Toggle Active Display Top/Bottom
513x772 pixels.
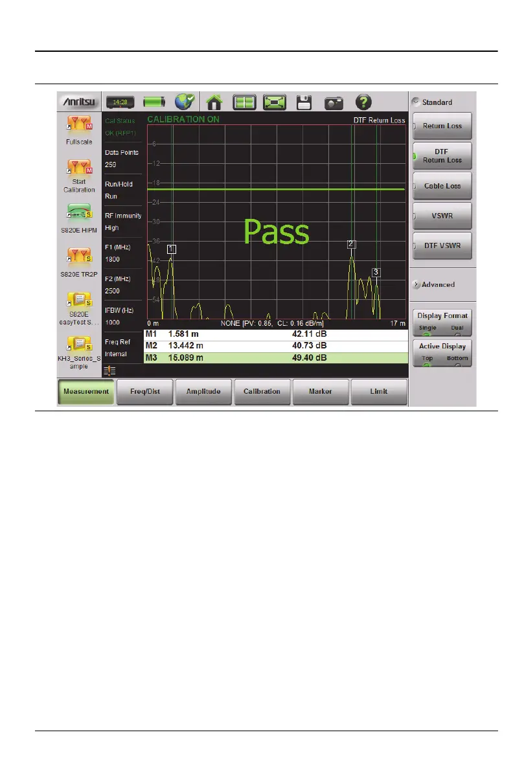point(442,353)
